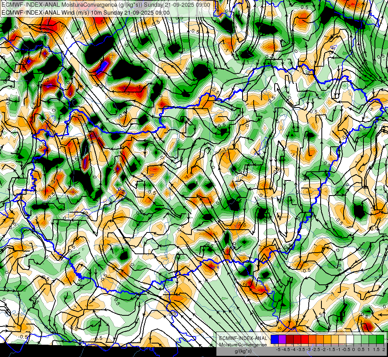This screenshot has width=388, height=357.
Task: Click the orange swatch for -2.5 to -2
Action: pos(320,340)
